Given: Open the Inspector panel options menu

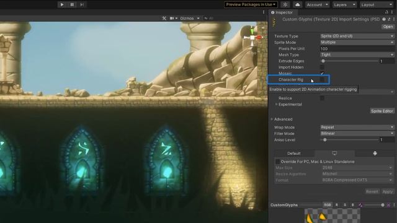Looking at the screenshot, I should [392, 12].
